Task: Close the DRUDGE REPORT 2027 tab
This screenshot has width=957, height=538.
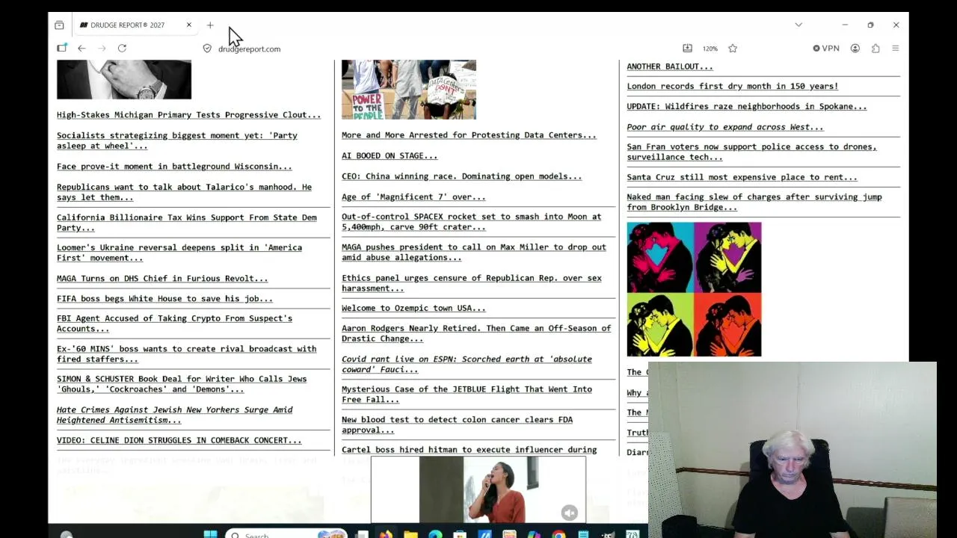Action: pos(189,25)
